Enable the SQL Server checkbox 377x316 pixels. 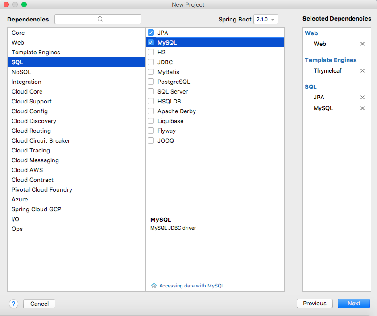(x=151, y=91)
